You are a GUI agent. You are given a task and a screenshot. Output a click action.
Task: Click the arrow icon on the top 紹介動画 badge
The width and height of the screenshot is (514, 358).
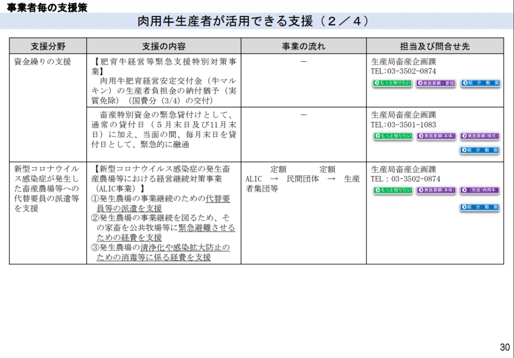[x=464, y=83]
